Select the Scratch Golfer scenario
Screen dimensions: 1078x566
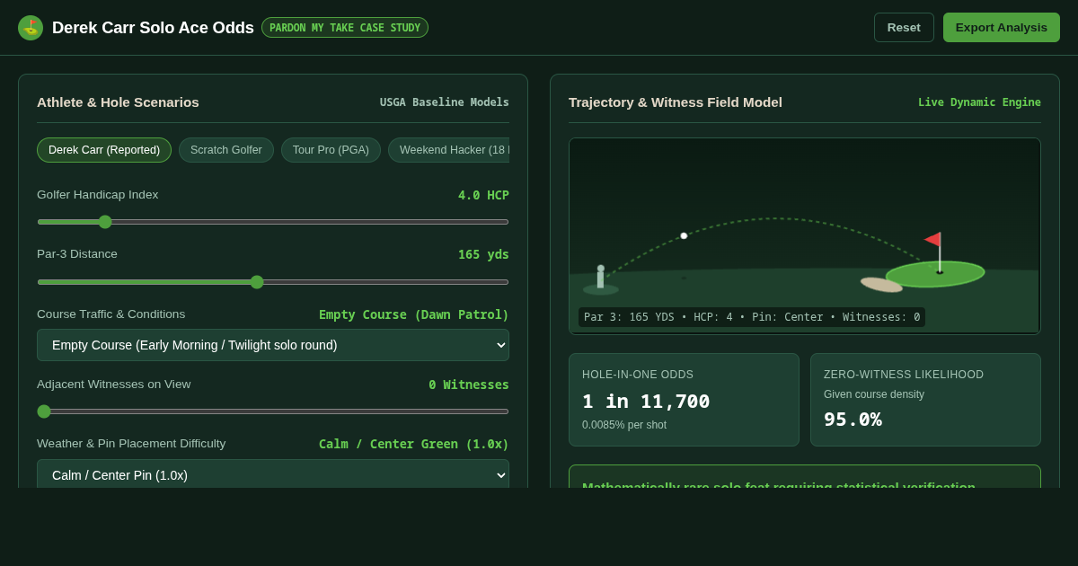(x=226, y=150)
